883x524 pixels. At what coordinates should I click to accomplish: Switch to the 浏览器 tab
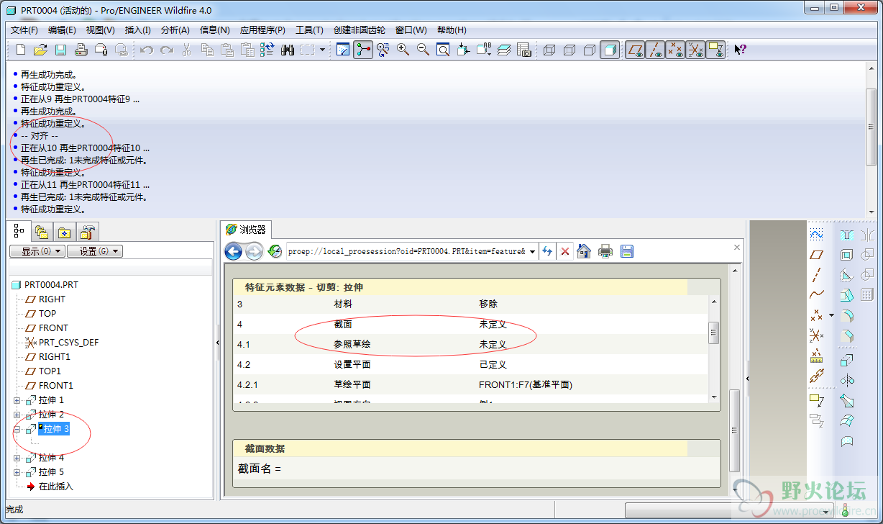click(246, 230)
